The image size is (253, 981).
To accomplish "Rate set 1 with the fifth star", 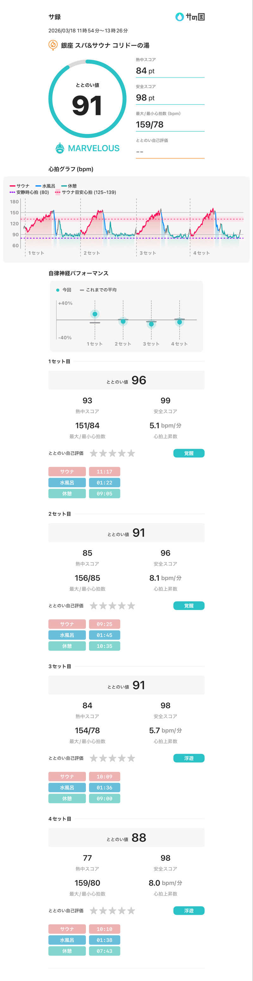I will coord(131,453).
